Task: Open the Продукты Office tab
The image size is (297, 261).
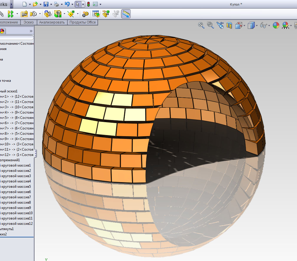Action: point(83,22)
